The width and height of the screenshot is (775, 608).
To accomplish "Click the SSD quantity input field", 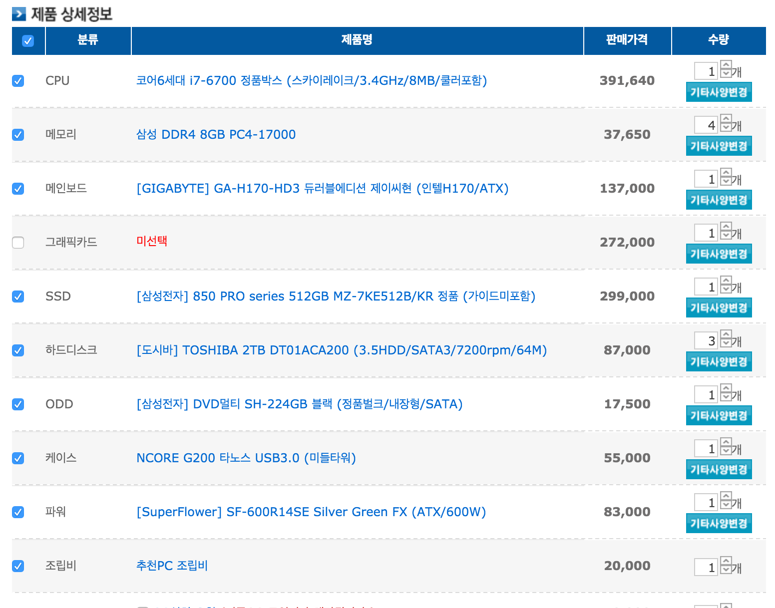I will coord(706,287).
